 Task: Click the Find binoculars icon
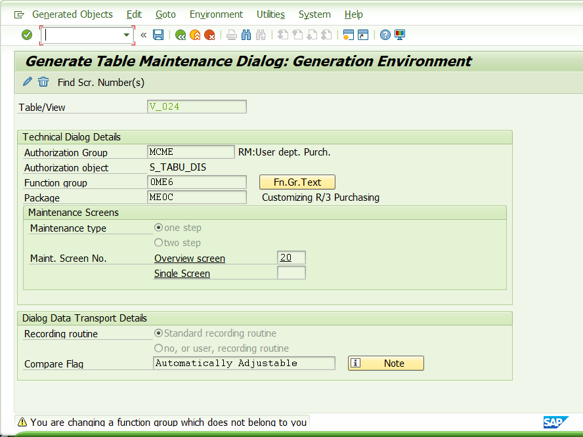(246, 35)
